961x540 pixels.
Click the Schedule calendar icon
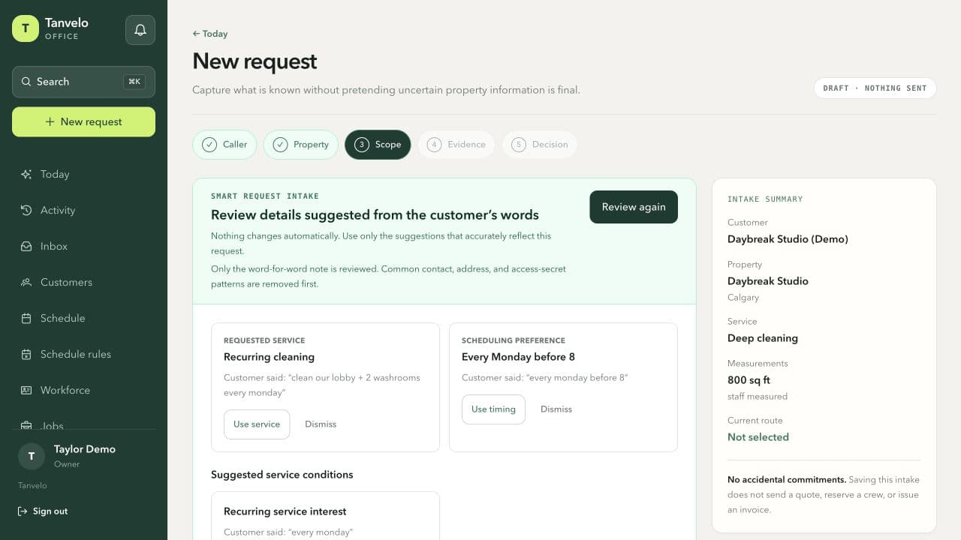pos(26,318)
